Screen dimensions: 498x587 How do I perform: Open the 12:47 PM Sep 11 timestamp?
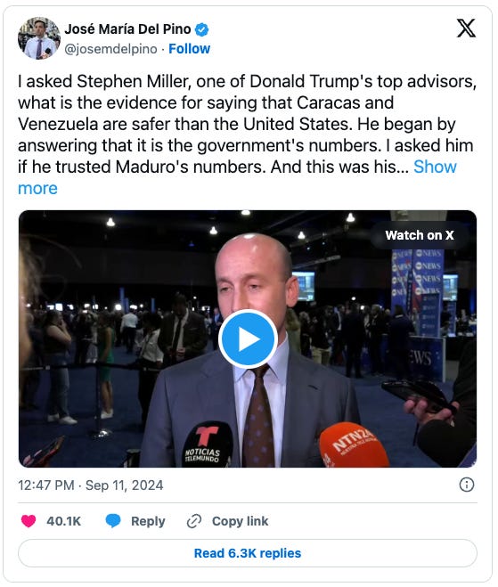coord(91,485)
